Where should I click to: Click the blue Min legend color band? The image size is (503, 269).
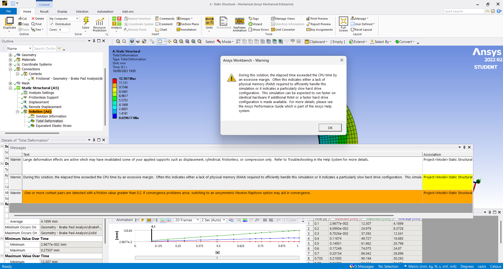115,116
